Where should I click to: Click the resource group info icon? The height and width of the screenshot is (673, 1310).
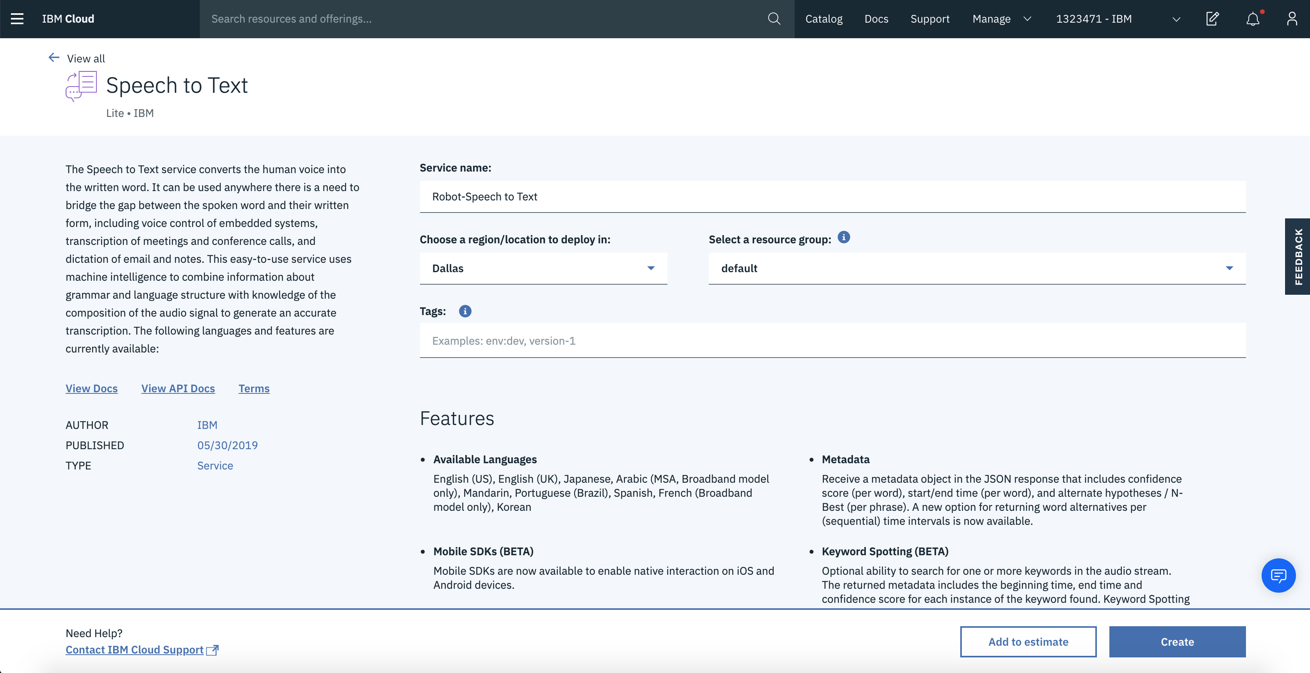click(x=844, y=238)
